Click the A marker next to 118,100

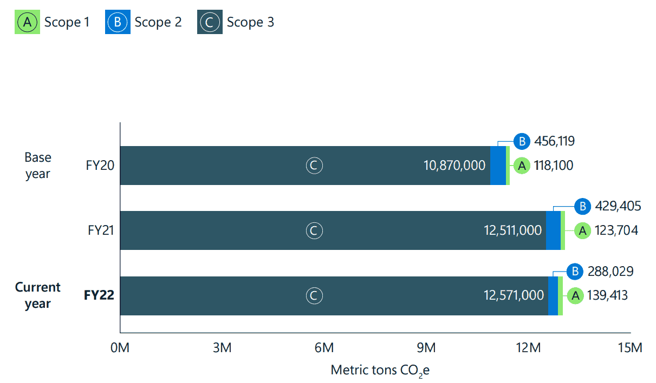(x=521, y=166)
